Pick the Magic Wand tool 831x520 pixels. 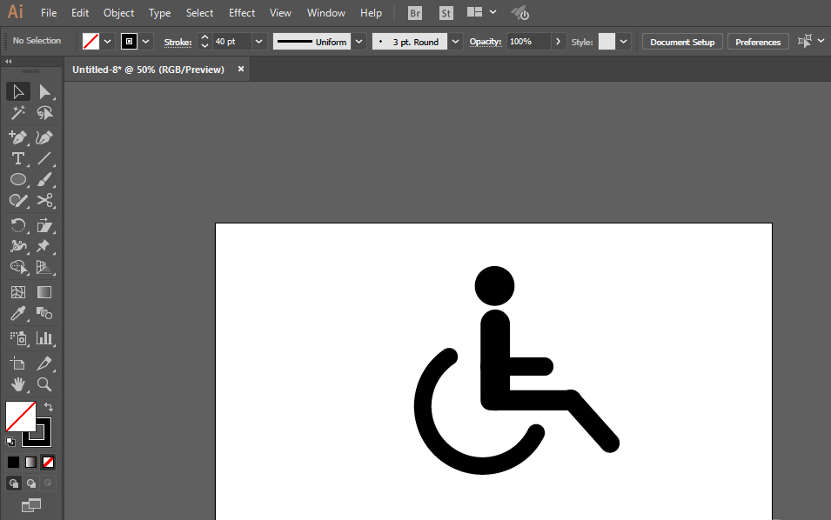pyautogui.click(x=18, y=113)
